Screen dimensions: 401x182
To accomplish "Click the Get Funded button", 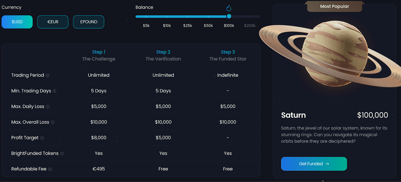I will [x=314, y=164].
